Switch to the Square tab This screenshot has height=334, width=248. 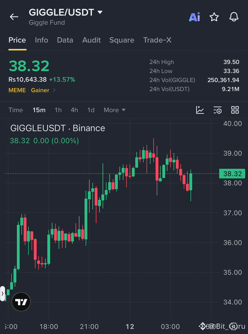(x=122, y=40)
